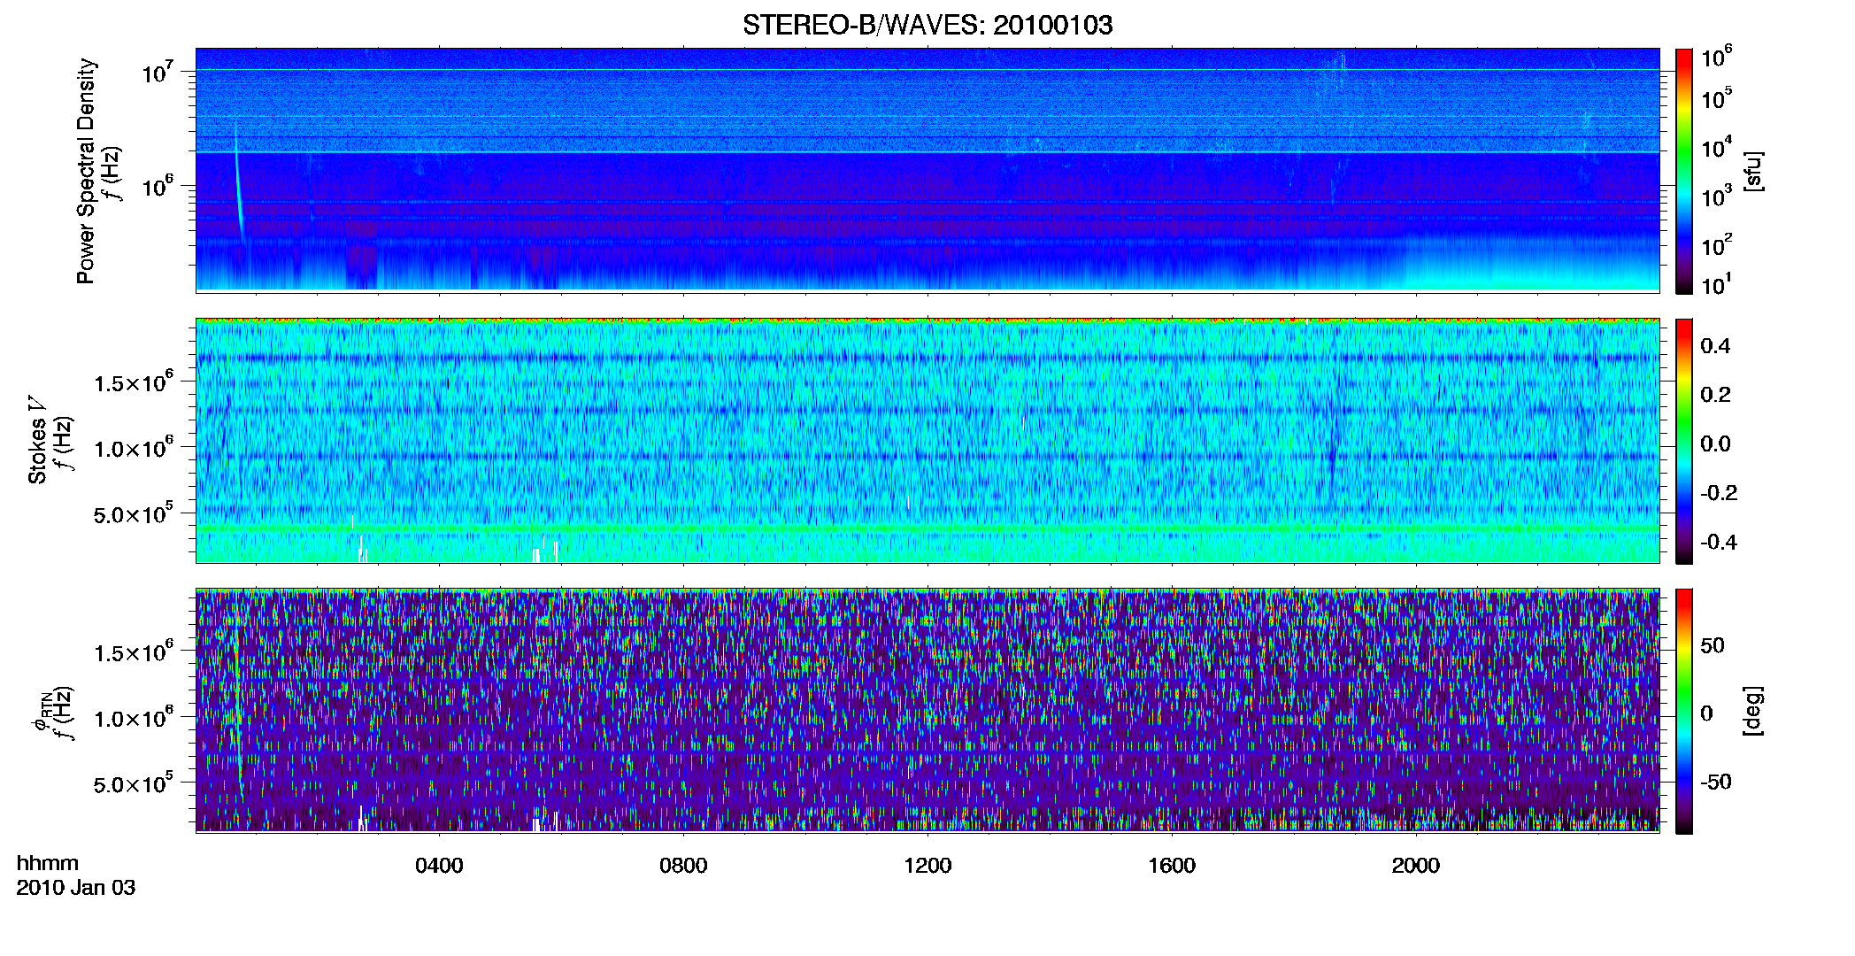Click the 10^7 frequency tick on the power spectrum axis
1855x956 pixels.
(x=158, y=71)
